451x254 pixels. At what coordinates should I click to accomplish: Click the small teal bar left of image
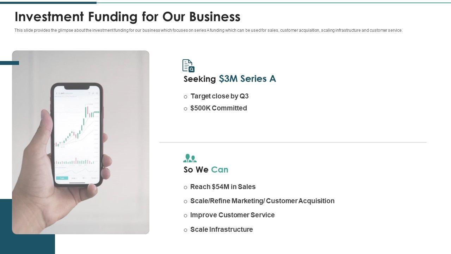[x=6, y=63]
